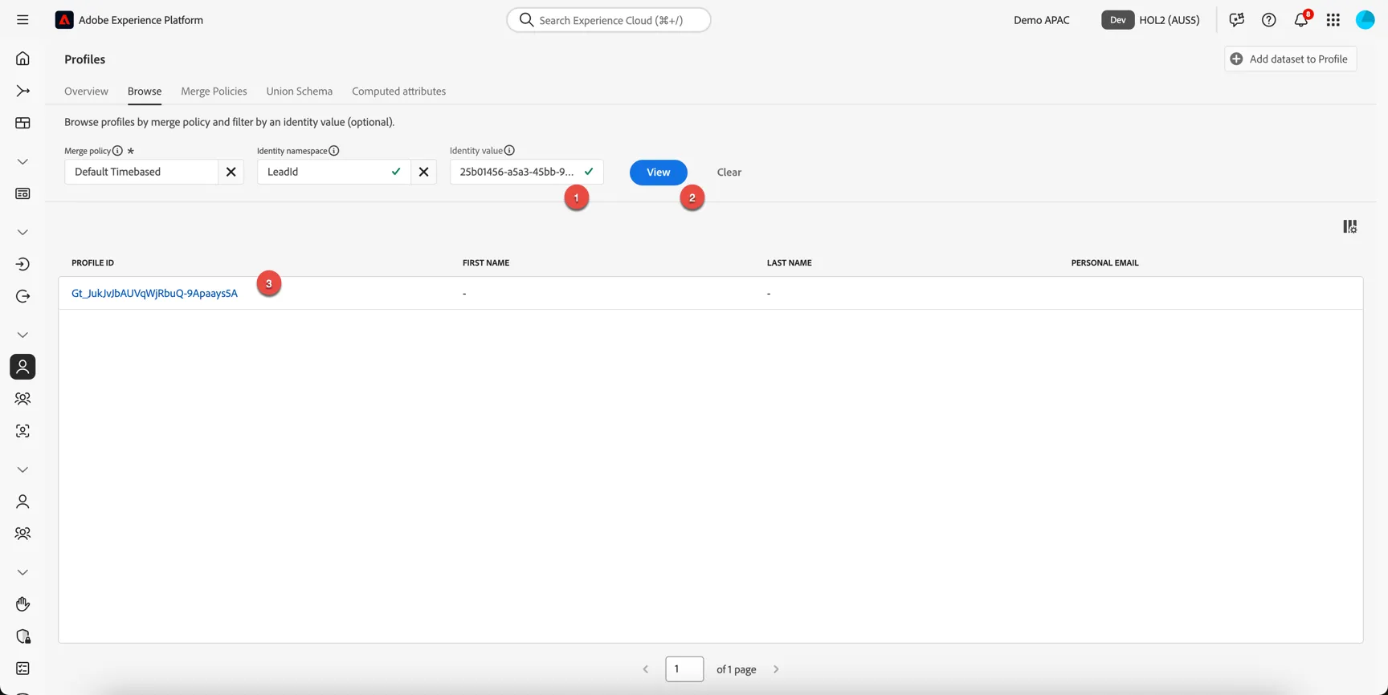The image size is (1388, 695).
Task: Show Merge policy info tooltip icon
Action: 117,151
